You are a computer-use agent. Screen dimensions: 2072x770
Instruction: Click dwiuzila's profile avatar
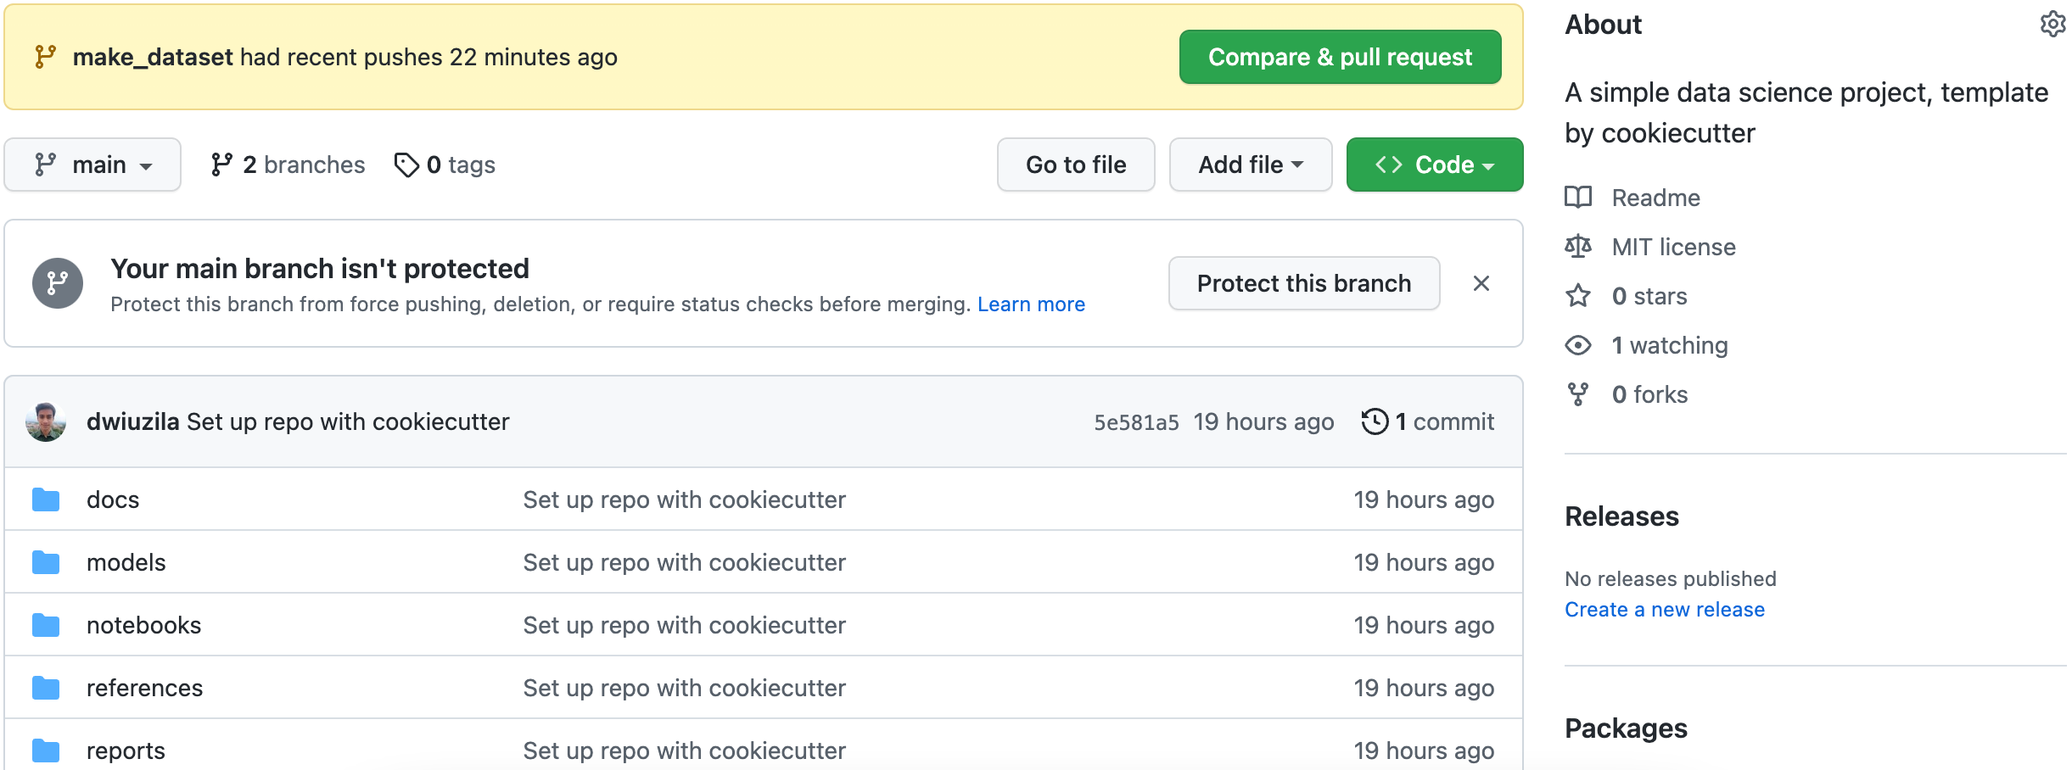click(47, 421)
